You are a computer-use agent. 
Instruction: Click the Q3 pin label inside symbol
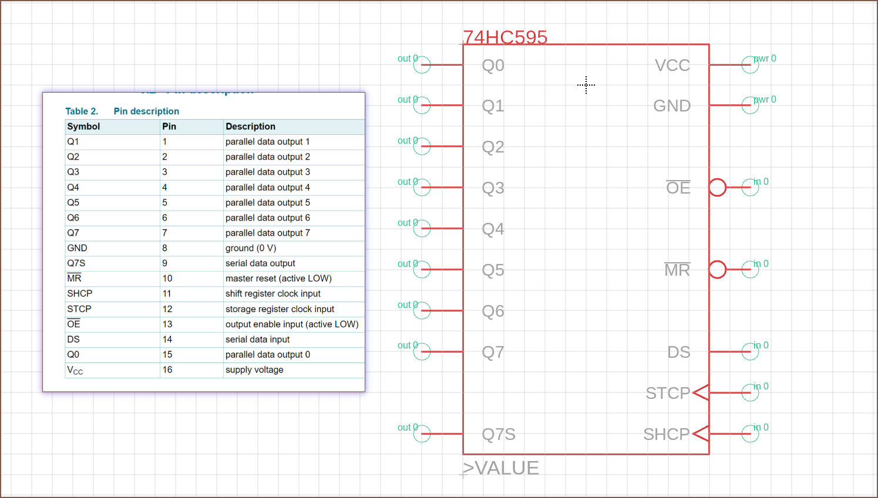click(x=493, y=188)
